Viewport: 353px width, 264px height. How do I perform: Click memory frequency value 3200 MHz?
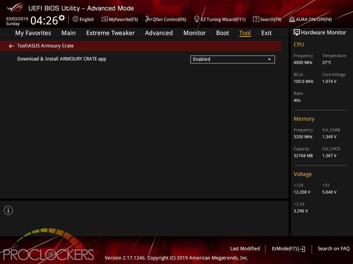(x=303, y=137)
